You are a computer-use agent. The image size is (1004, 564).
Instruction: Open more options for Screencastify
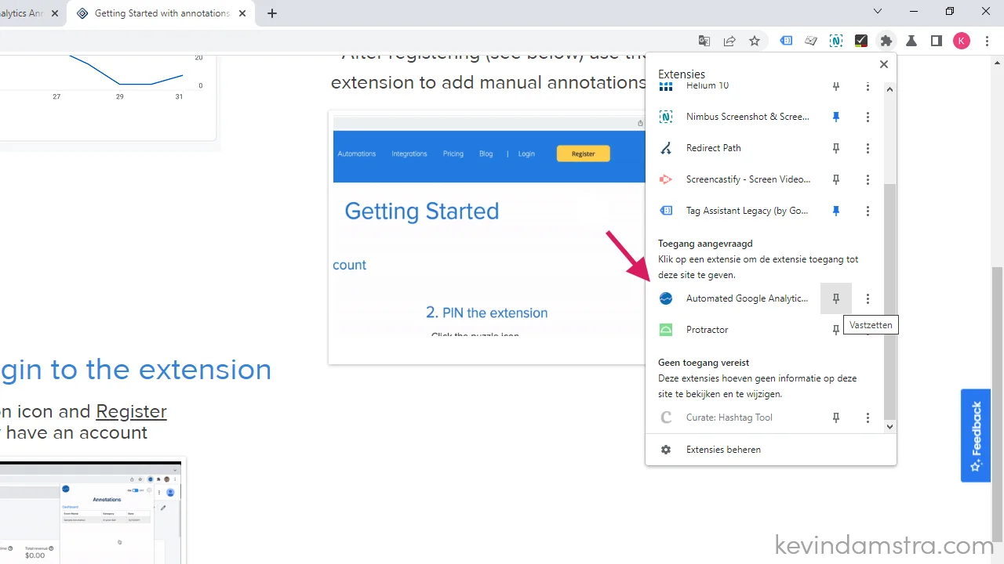868,179
